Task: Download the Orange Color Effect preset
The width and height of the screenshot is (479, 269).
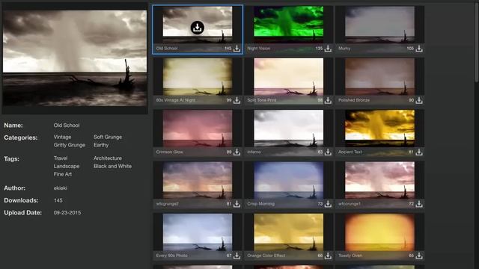Action: [328, 256]
